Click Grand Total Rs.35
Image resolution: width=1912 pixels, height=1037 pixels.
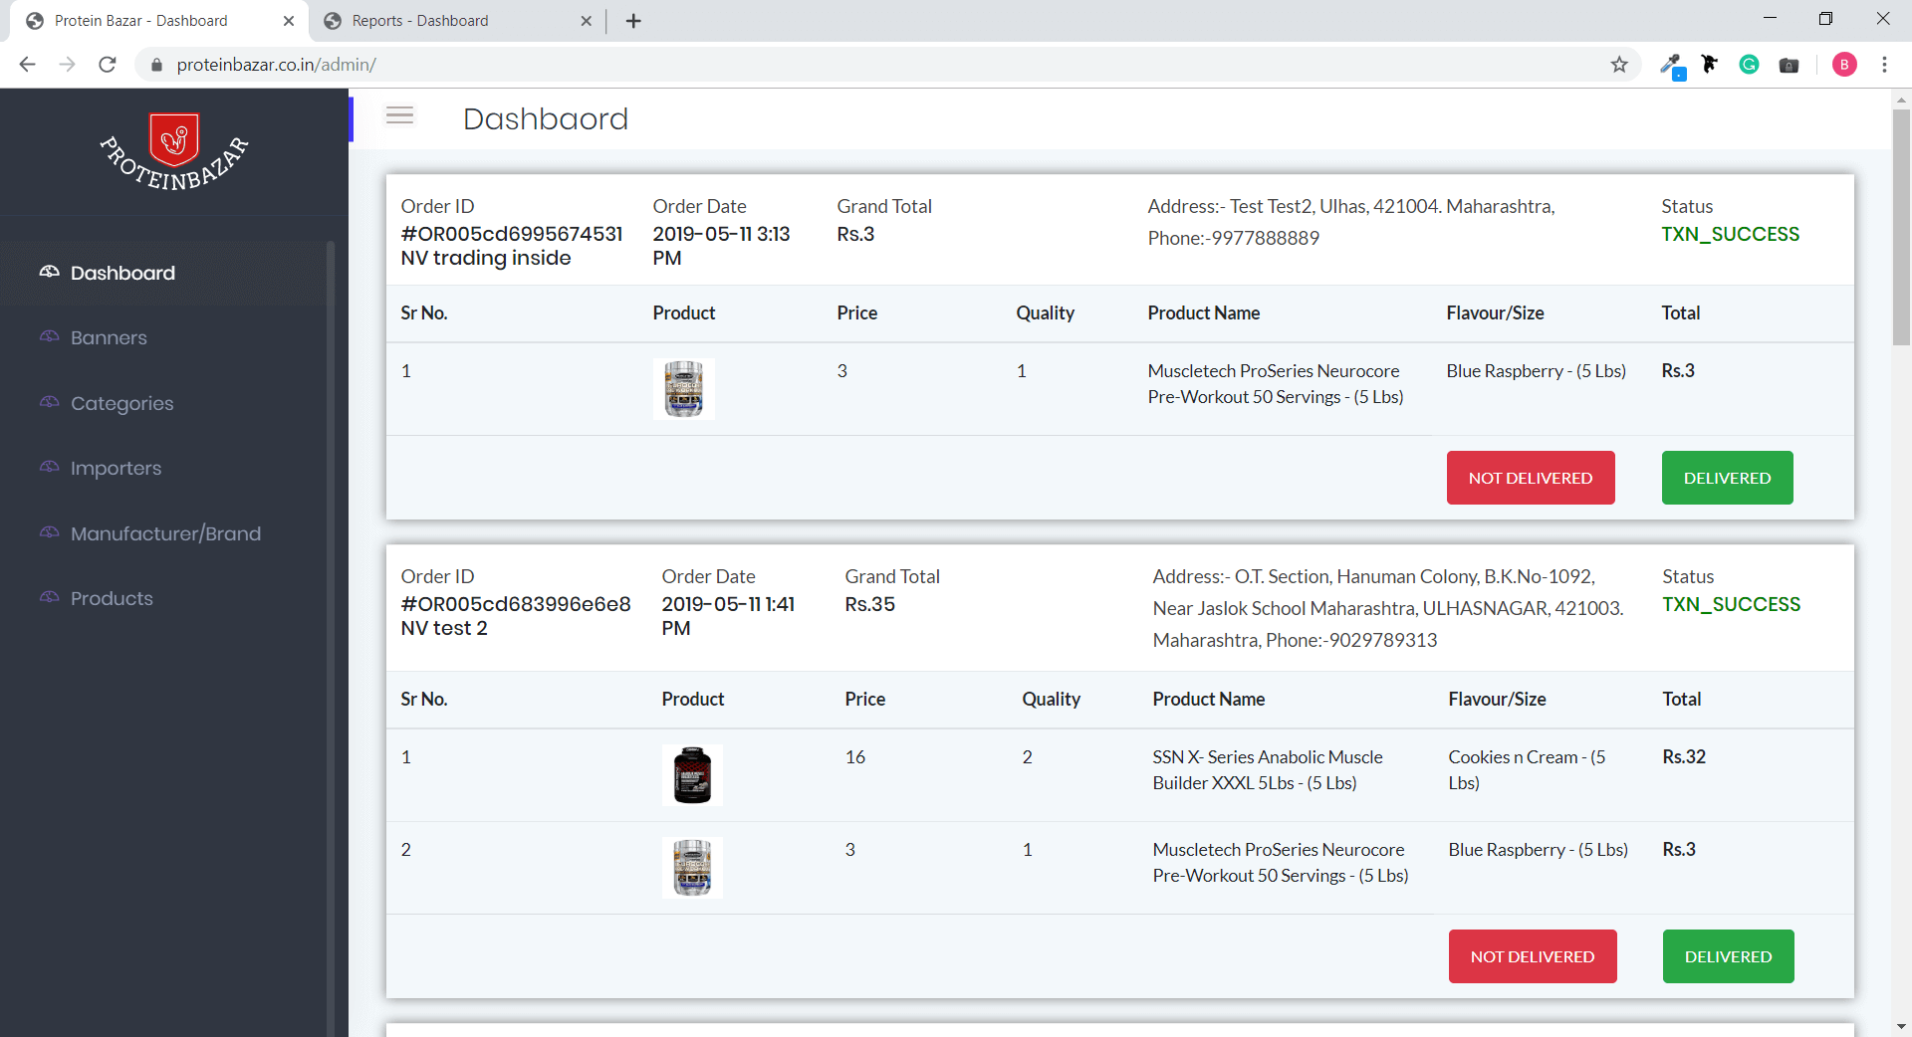[x=869, y=604]
